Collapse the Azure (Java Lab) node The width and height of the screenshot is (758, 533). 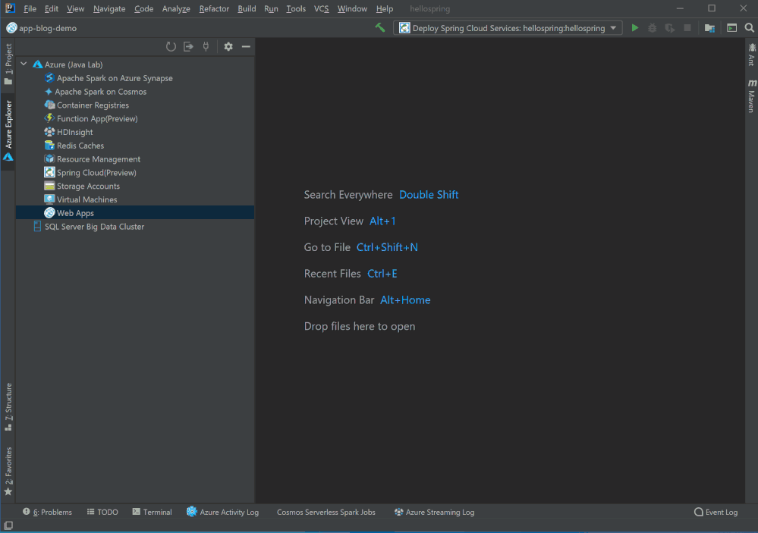[x=24, y=64]
